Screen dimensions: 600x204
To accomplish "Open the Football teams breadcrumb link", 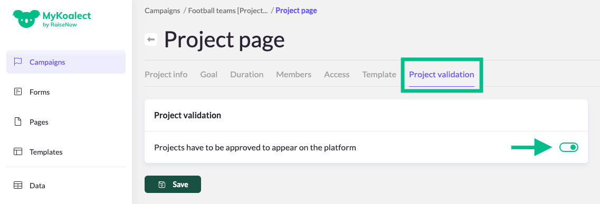I will pos(227,11).
